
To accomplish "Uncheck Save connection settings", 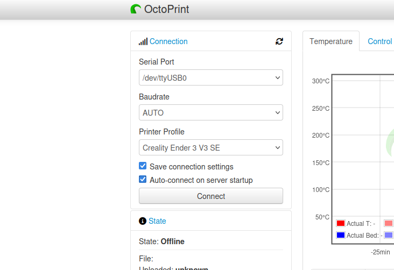I will pyautogui.click(x=143, y=166).
